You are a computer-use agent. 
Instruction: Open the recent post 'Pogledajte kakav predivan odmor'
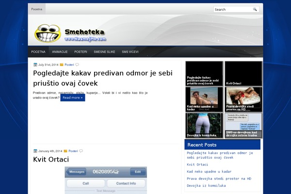tap(220, 155)
